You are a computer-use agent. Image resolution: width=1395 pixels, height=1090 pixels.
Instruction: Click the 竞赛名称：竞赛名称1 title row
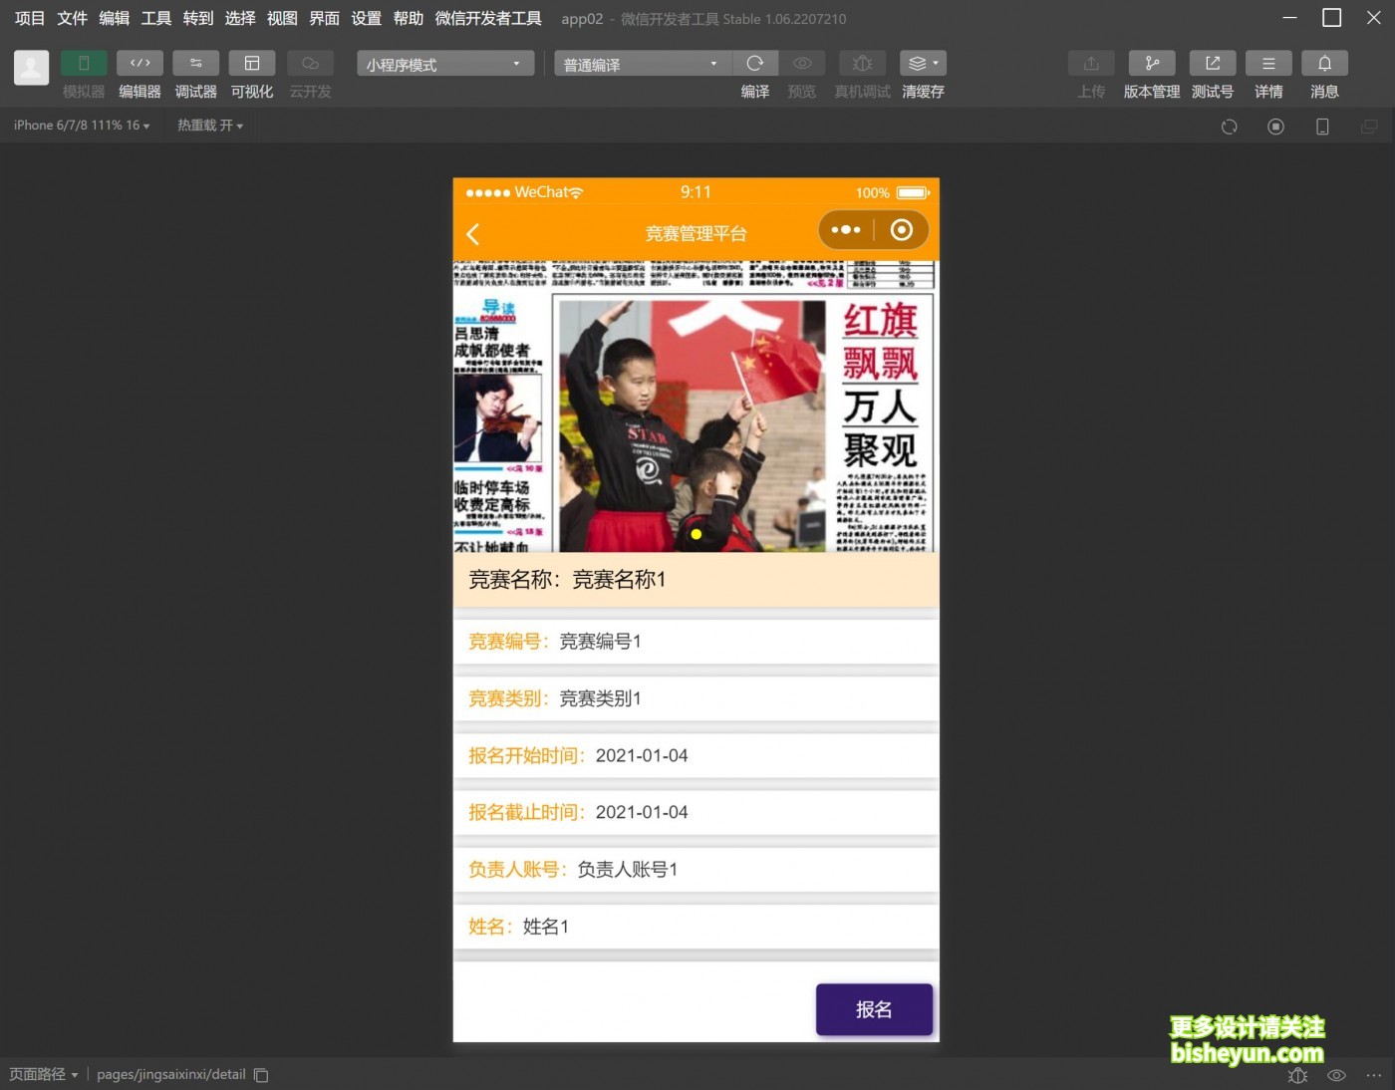696,580
